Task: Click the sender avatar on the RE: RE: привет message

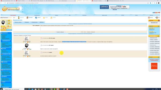Action: [x=26, y=38]
